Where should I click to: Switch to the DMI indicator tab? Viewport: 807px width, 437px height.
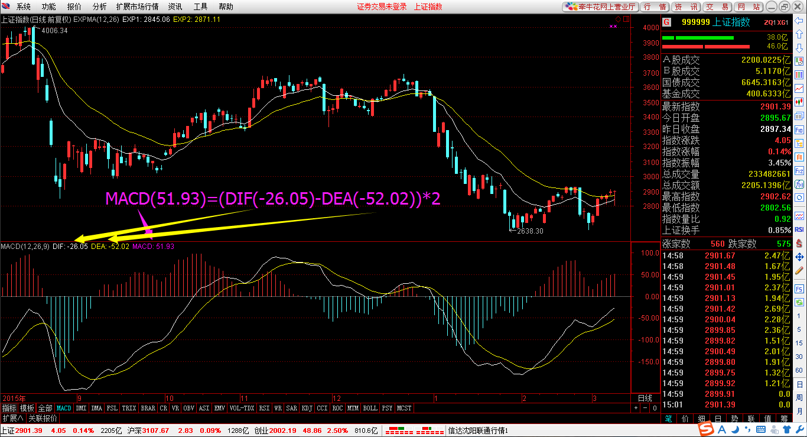[x=81, y=408]
